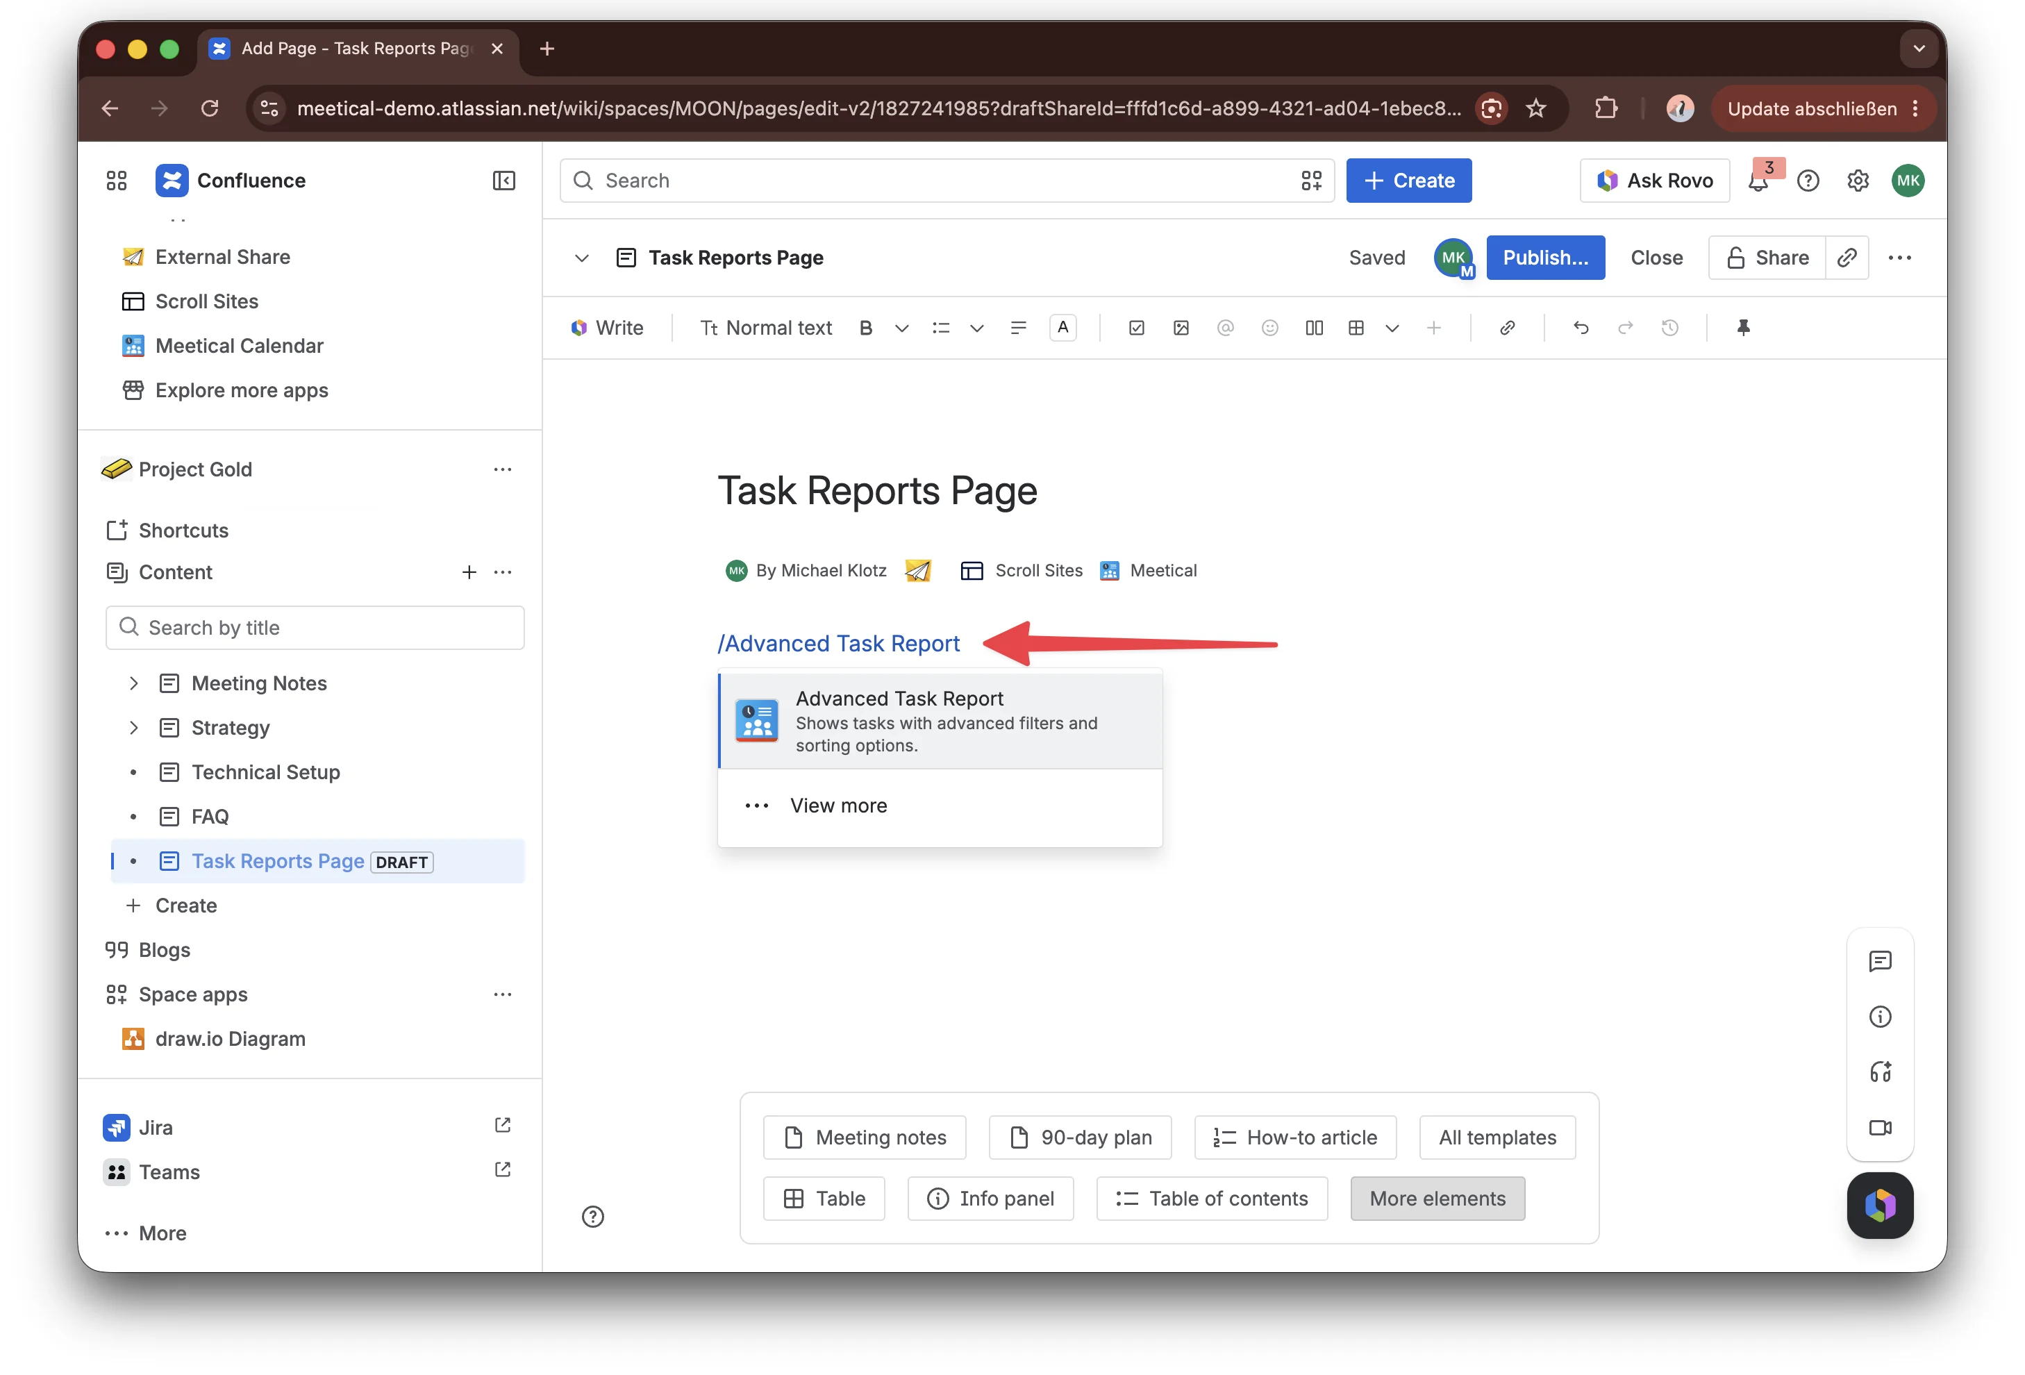Close the editor
2025x1375 pixels.
1656,257
